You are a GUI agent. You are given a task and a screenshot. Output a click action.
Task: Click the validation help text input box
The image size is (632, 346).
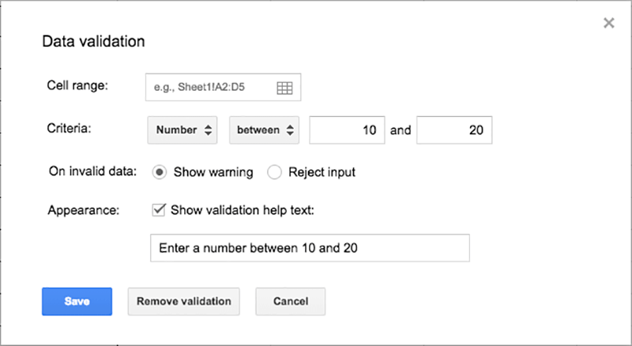[x=310, y=247]
